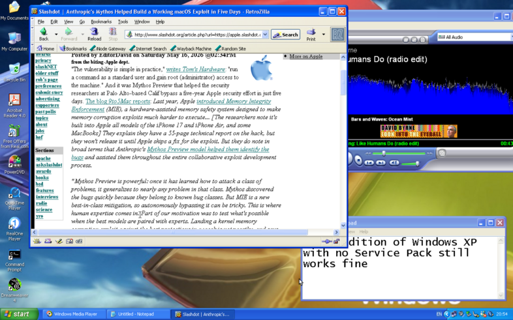The height and width of the screenshot is (320, 513).
Task: Click the RZ throbber logo
Action: [337, 35]
